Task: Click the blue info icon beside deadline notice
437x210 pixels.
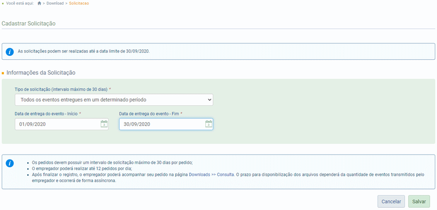Action: point(10,52)
